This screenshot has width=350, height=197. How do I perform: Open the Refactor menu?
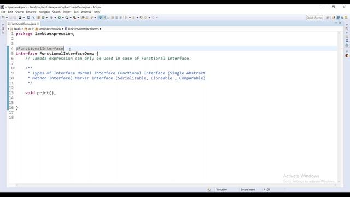(x=31, y=12)
